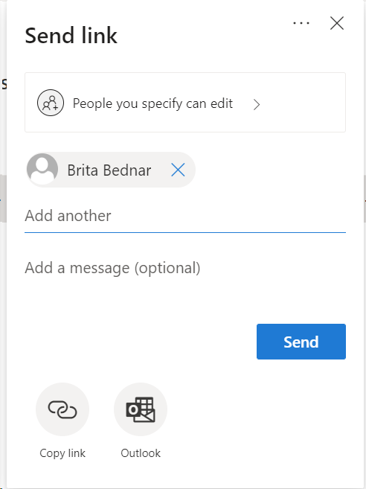
Task: Click the chain Copy link icon
Action: pos(62,409)
